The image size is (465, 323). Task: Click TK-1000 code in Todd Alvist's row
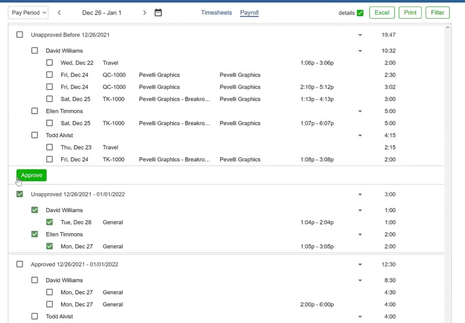114,159
